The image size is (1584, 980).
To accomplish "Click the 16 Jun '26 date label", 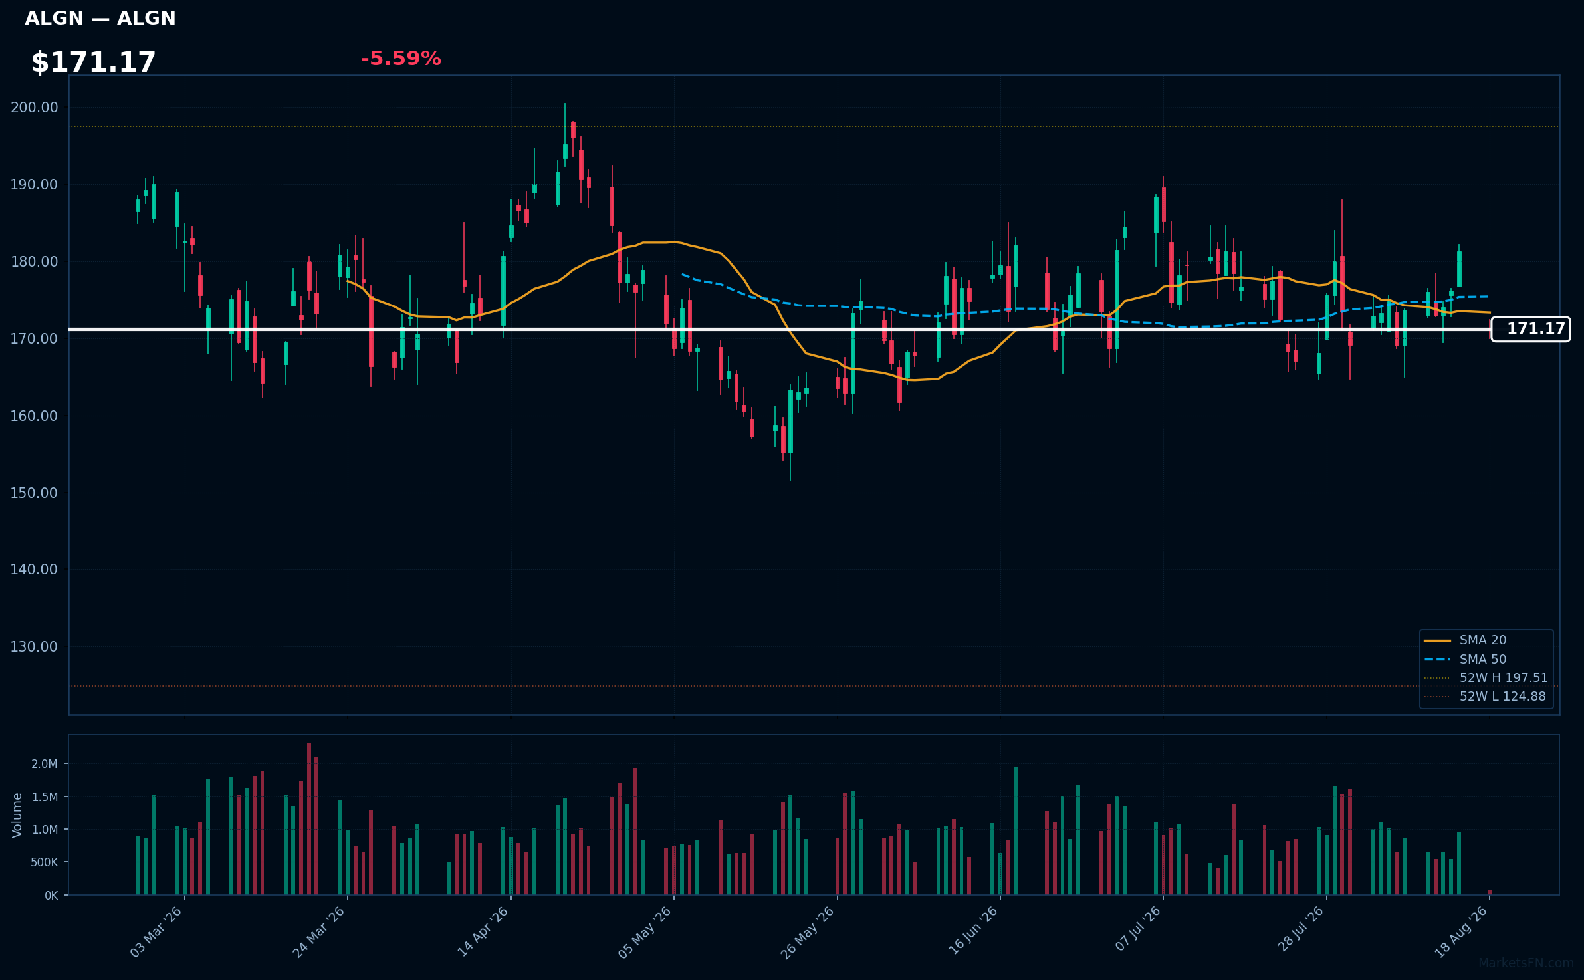I will (x=973, y=931).
